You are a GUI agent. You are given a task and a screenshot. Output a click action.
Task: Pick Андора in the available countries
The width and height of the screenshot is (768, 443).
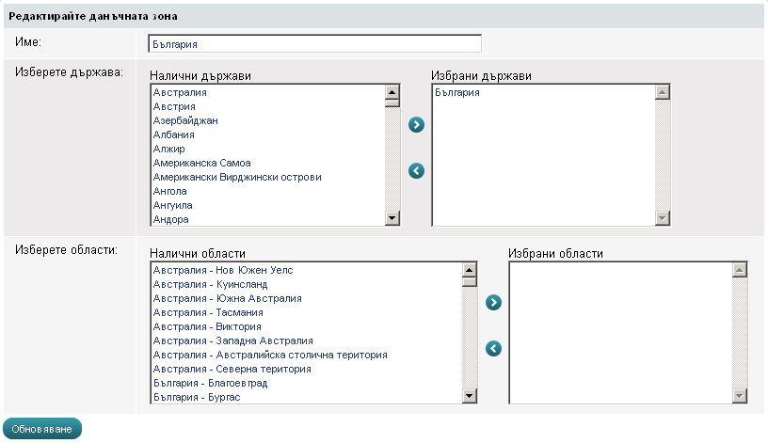pos(171,220)
